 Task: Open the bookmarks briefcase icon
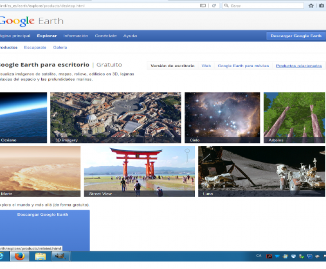coord(322,6)
